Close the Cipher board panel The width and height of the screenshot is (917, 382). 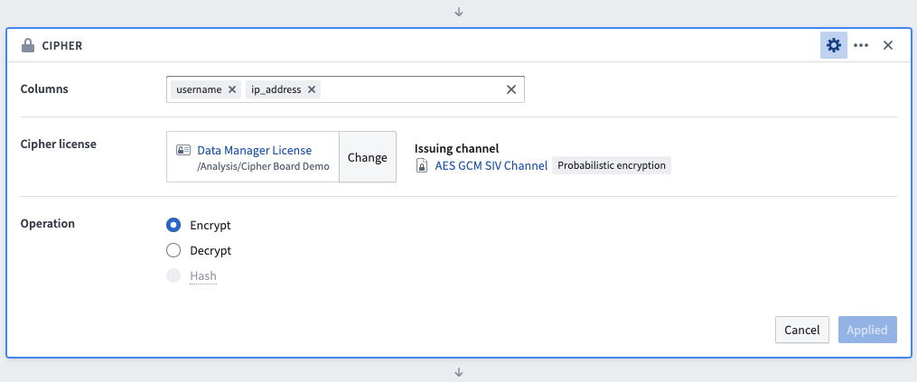tap(888, 45)
